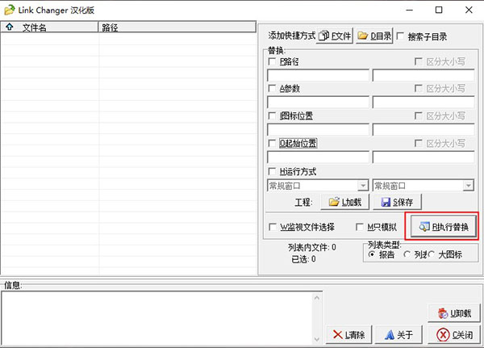Tick the A参数 replace checkbox
The height and width of the screenshot is (348, 484).
click(273, 89)
